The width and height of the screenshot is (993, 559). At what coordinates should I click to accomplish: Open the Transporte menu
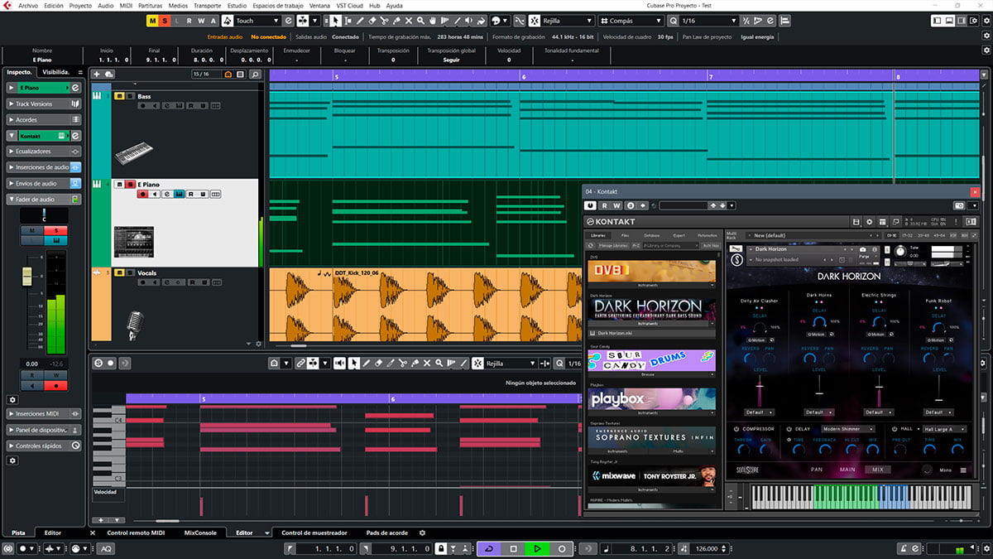pyautogui.click(x=207, y=5)
